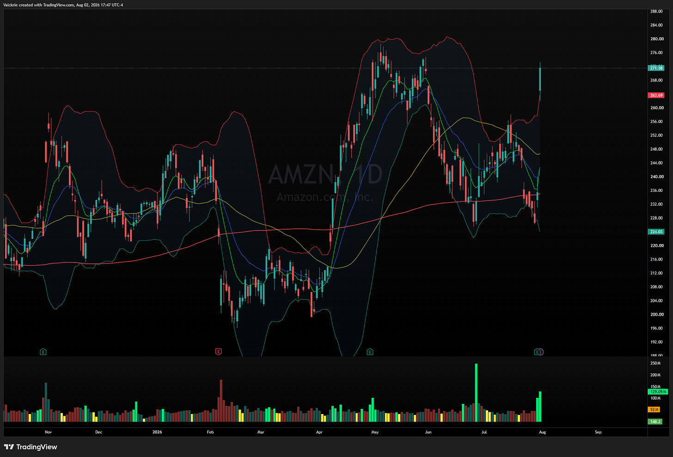Click the 216.00 price axis label
This screenshot has height=457, width=673.
[x=656, y=260]
